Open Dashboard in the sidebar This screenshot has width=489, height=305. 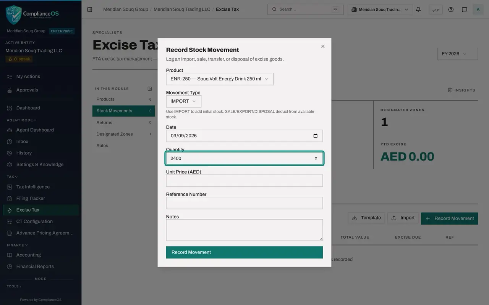pos(40,108)
